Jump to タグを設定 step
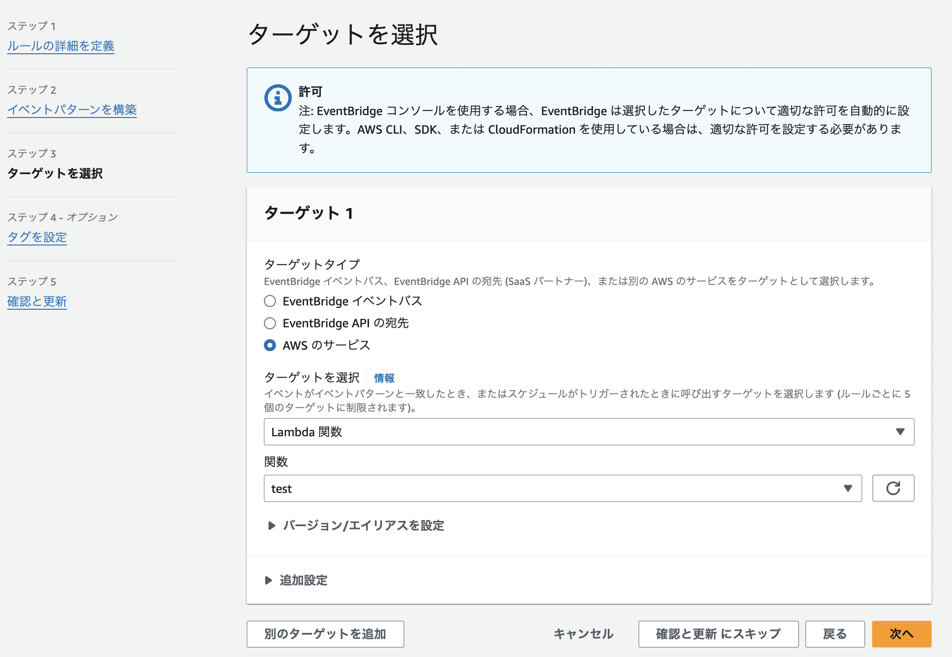This screenshot has height=657, width=952. tap(37, 237)
